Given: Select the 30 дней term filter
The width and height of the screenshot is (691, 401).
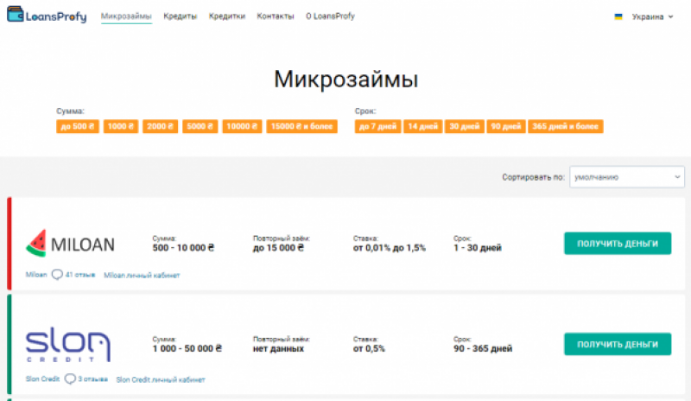Looking at the screenshot, I should pos(464,126).
